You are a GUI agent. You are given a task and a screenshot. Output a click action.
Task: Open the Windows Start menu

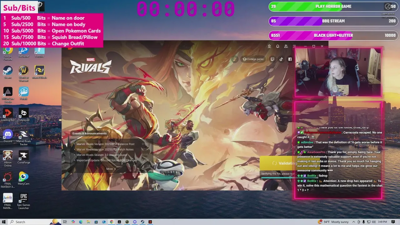coord(4,222)
